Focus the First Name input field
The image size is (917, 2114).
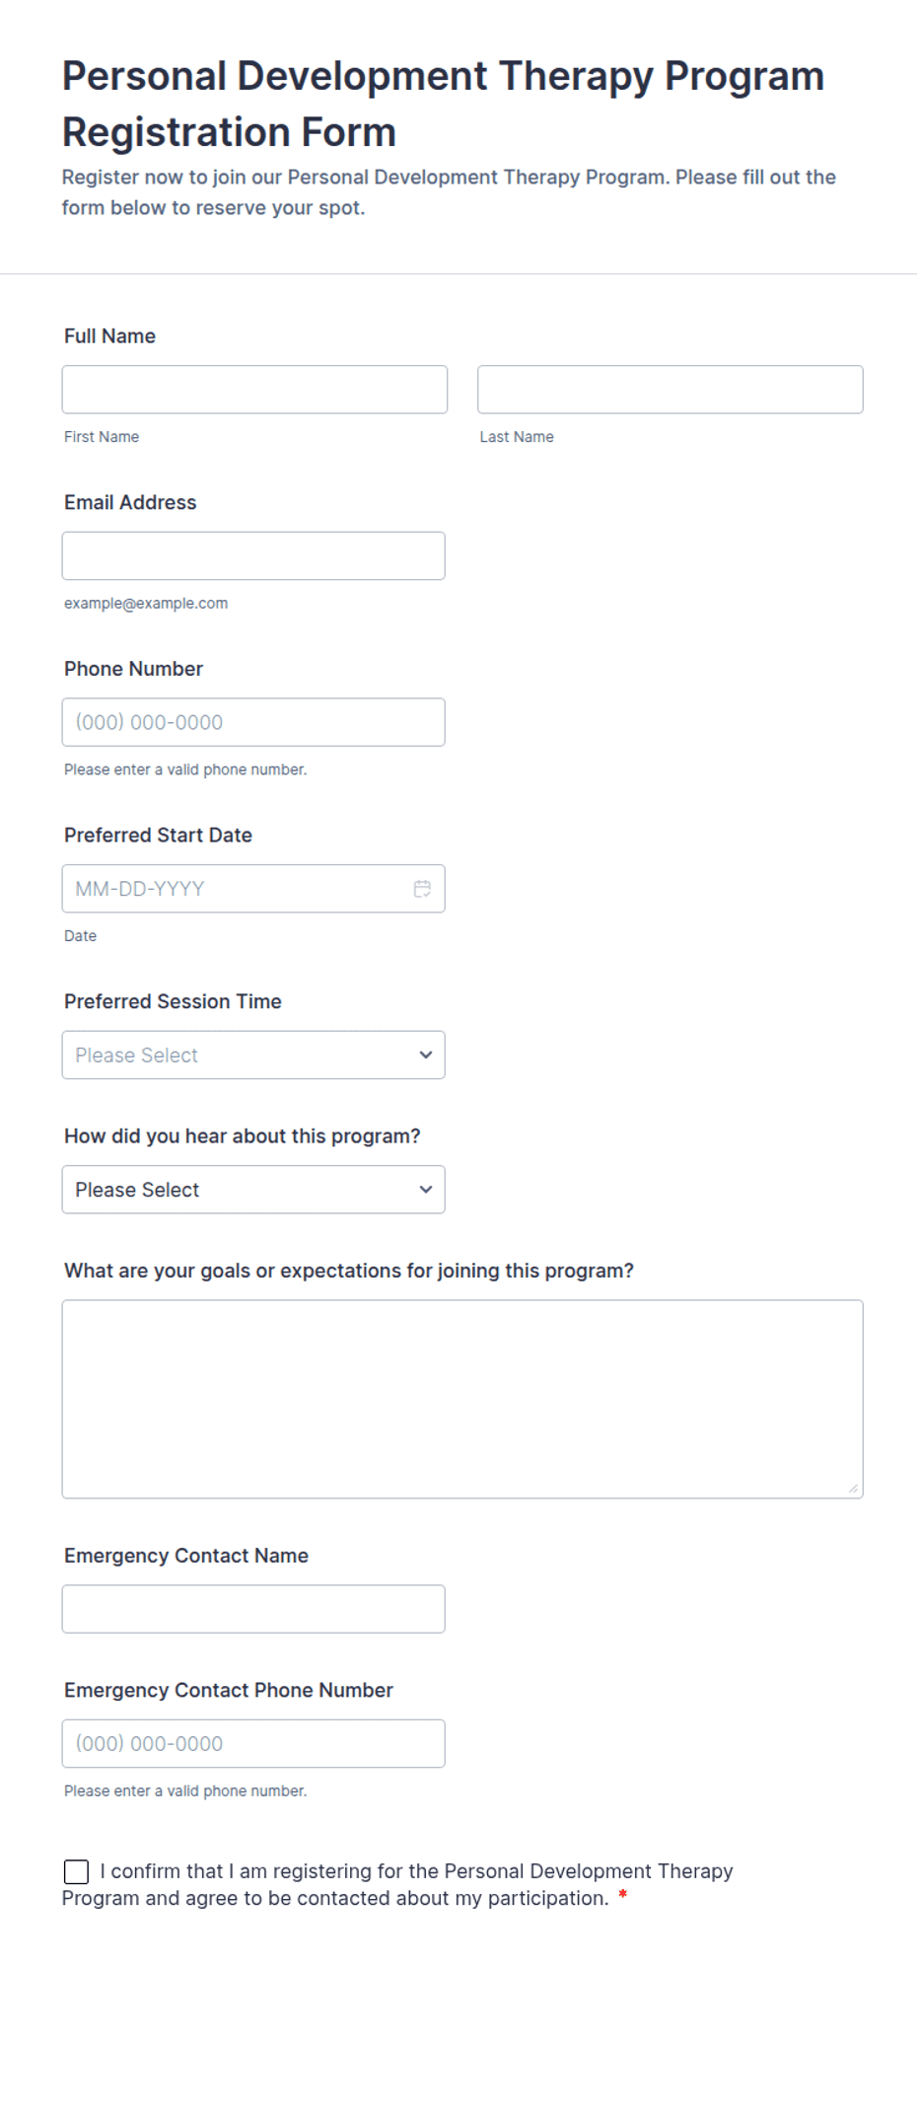(254, 390)
